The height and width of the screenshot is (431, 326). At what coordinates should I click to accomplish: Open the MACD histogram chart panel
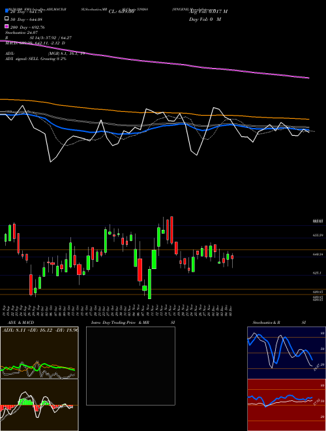tap(39, 405)
